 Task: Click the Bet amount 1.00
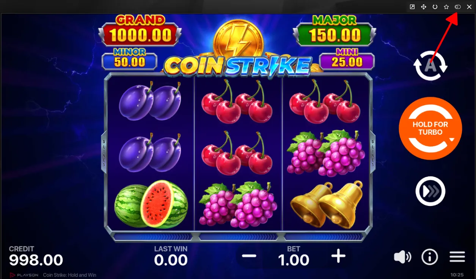[x=294, y=260]
